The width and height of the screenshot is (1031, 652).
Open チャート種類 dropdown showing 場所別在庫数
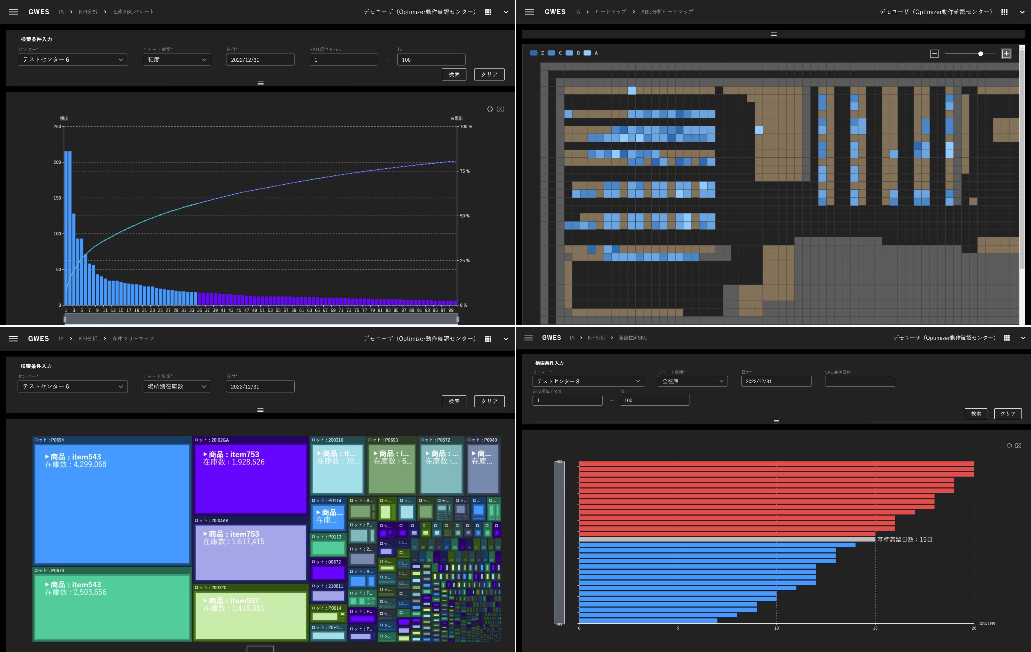point(177,386)
